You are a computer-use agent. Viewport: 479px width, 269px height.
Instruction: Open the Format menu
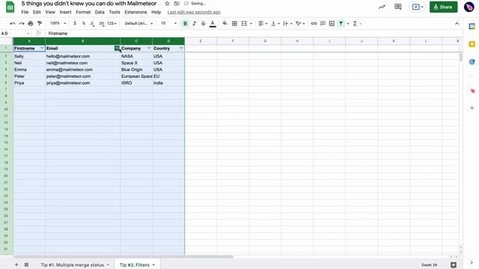(x=83, y=12)
